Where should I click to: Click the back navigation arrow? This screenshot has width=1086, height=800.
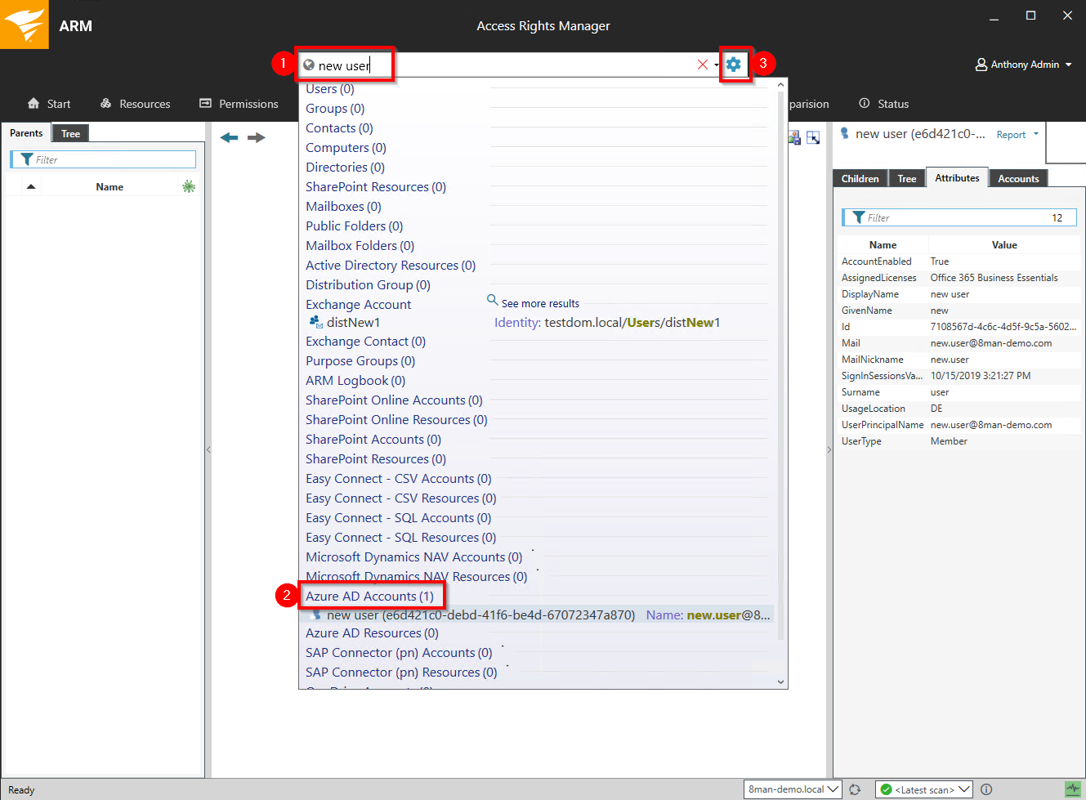[229, 137]
